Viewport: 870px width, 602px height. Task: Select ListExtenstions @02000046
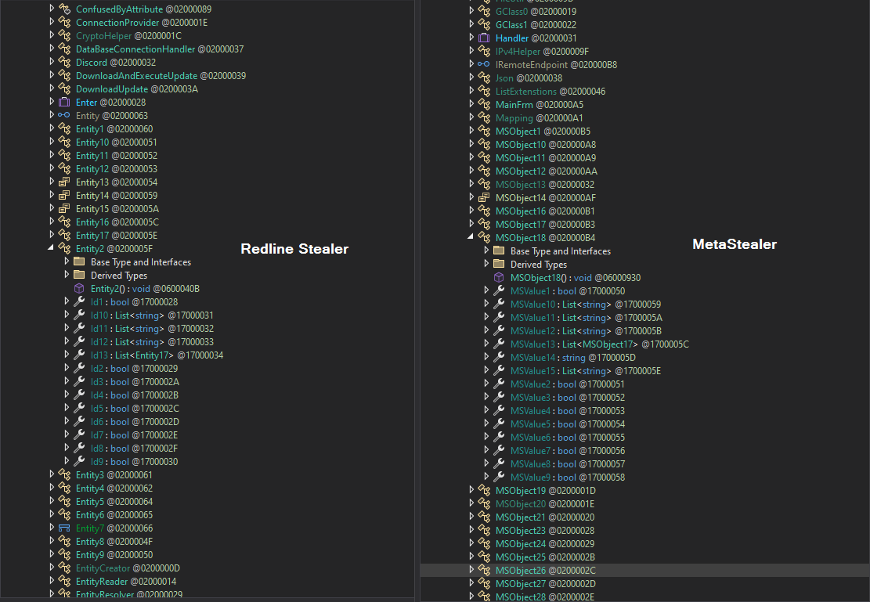point(550,92)
